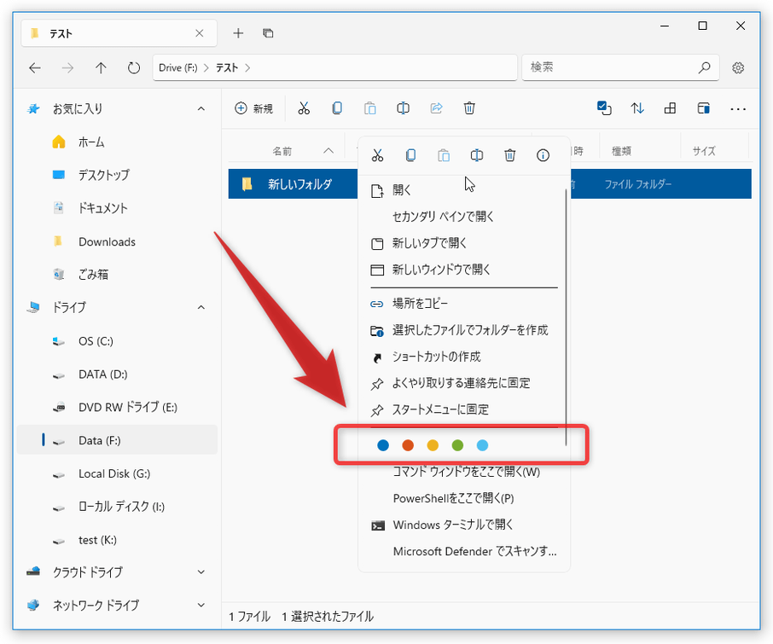Screen dimensions: 773x644
Task: Add a new tab with the plus icon
Action: [238, 33]
